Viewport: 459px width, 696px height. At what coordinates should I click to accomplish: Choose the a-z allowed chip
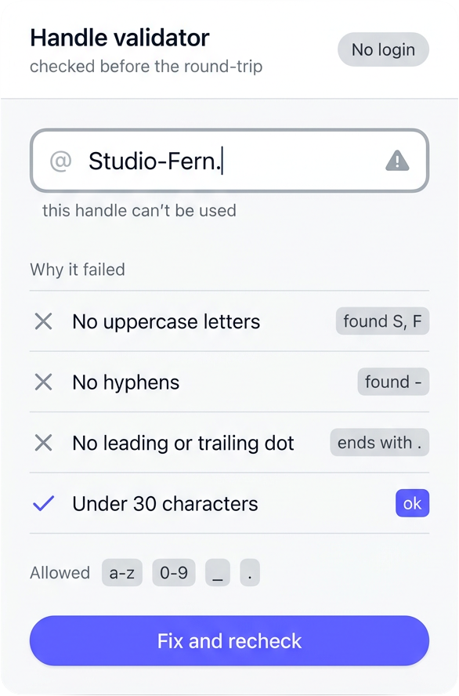click(122, 573)
